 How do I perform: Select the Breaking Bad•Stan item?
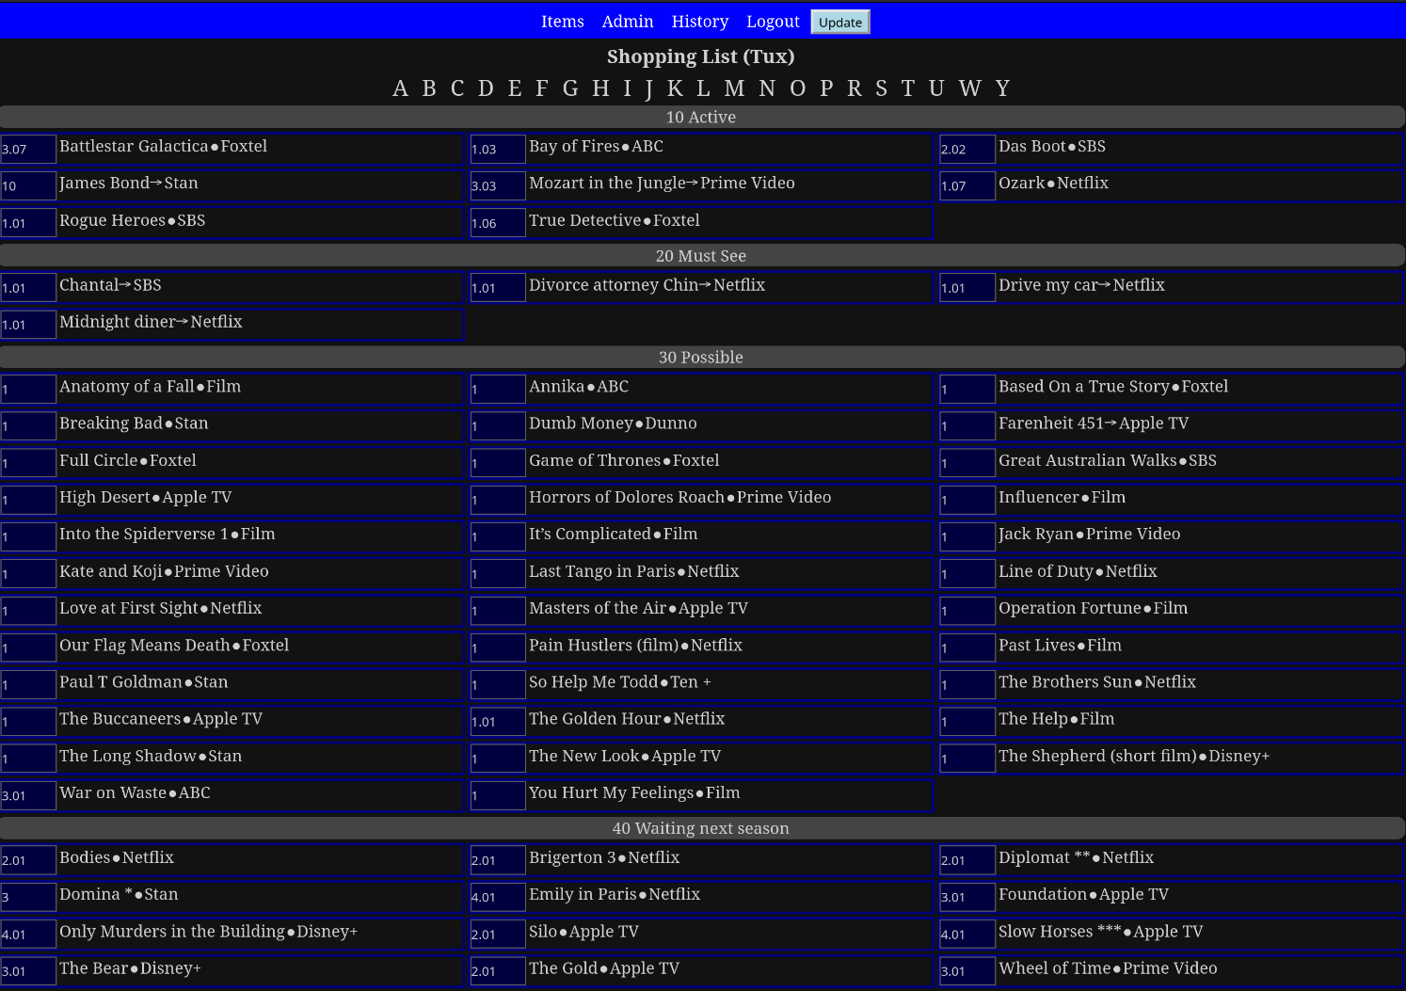pyautogui.click(x=134, y=424)
